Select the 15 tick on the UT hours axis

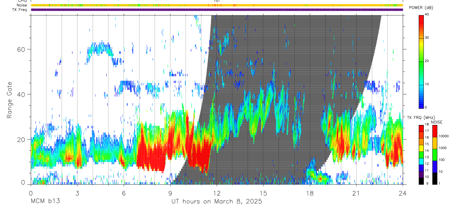click(263, 193)
